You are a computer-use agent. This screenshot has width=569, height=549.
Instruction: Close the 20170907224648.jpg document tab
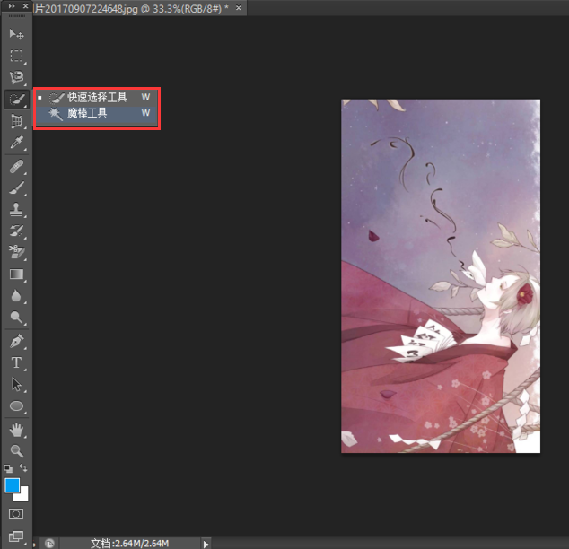click(x=238, y=7)
